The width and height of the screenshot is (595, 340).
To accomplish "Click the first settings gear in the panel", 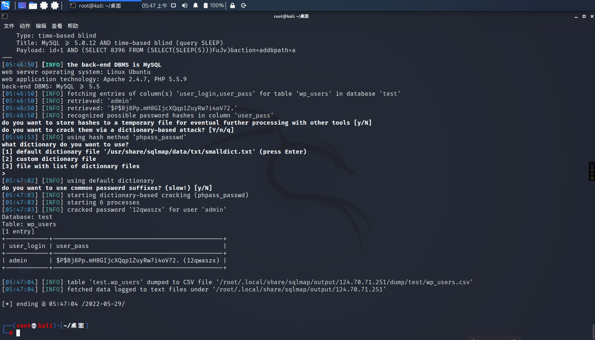I will [44, 5].
